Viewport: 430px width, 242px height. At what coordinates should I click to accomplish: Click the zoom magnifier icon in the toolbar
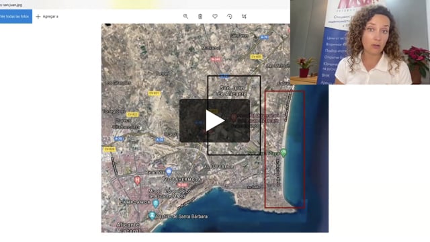185,16
